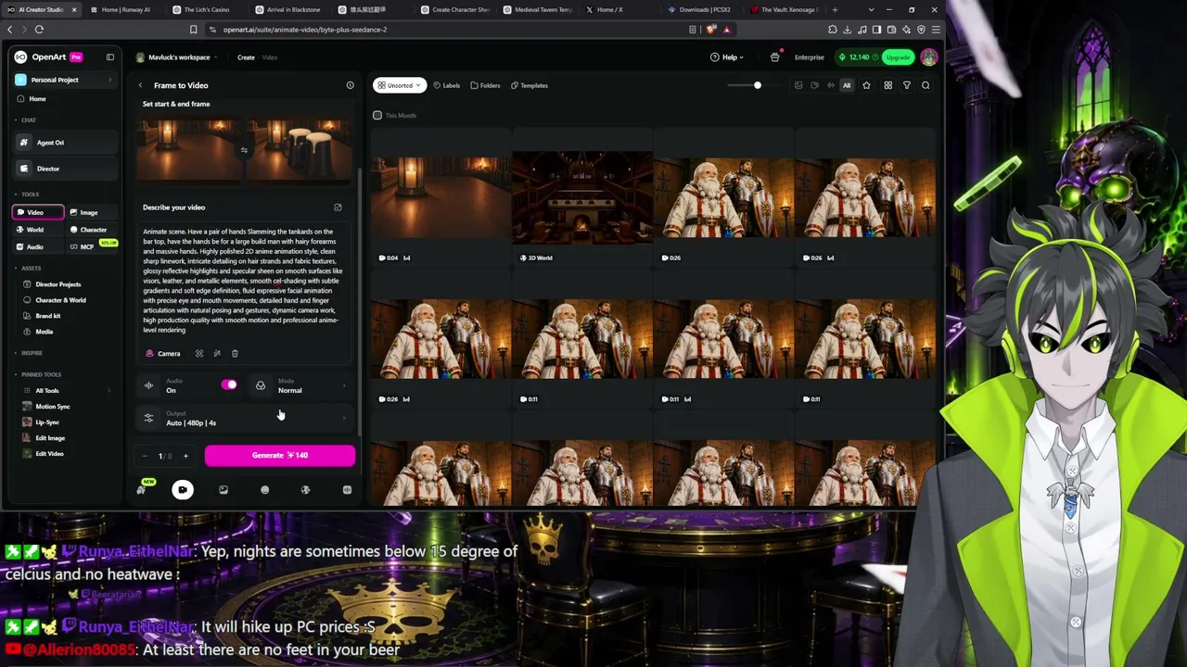Open the Help dropdown menu
The width and height of the screenshot is (1187, 667).
(x=727, y=57)
